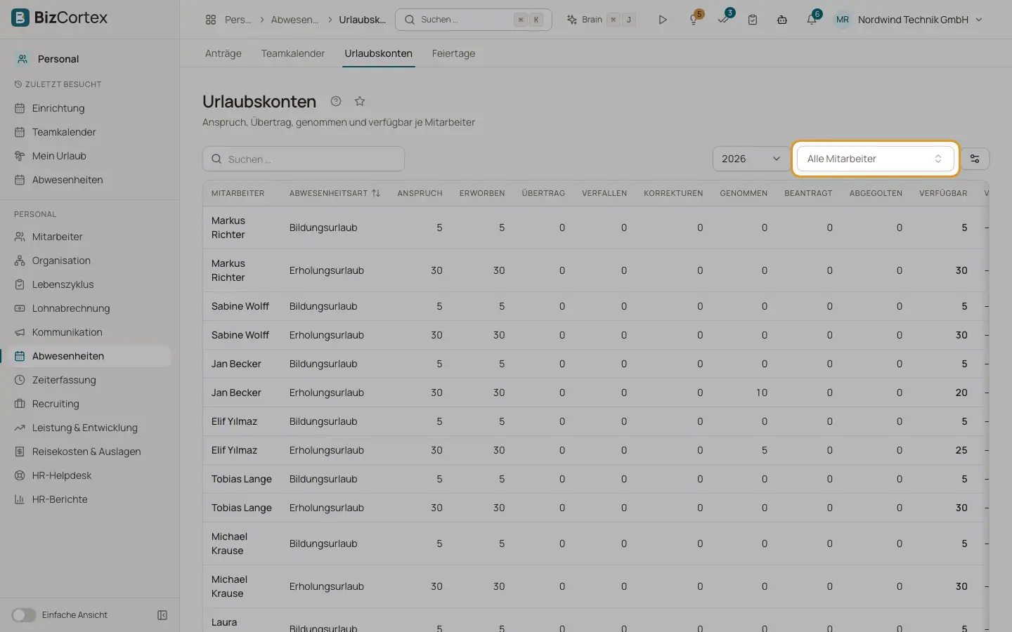This screenshot has width=1012, height=632.
Task: Expand Nordwind Technik GmbH company menu
Action: pos(920,20)
